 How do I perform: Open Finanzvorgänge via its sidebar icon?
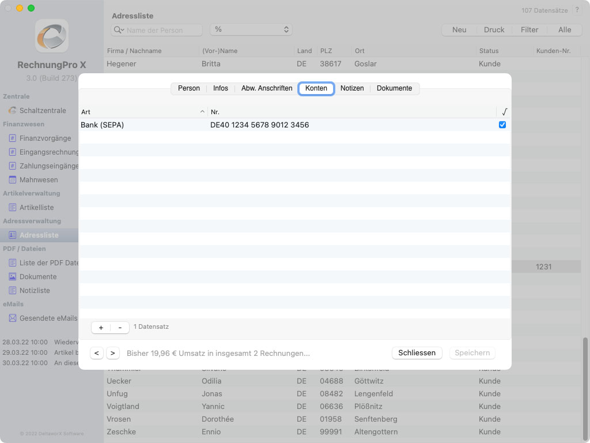coord(12,138)
